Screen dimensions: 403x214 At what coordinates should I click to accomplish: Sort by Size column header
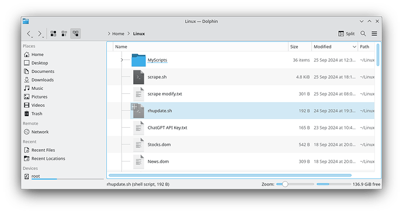click(x=300, y=47)
